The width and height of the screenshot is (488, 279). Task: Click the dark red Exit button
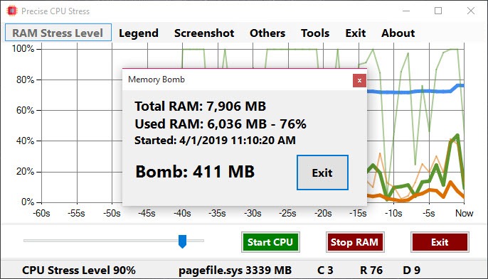coord(440,242)
